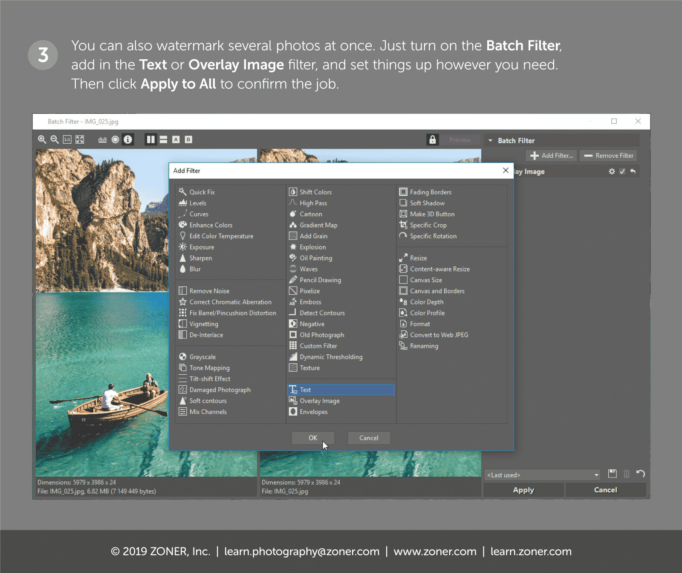Toggle the Overlay Image filter checkmark

(x=622, y=171)
